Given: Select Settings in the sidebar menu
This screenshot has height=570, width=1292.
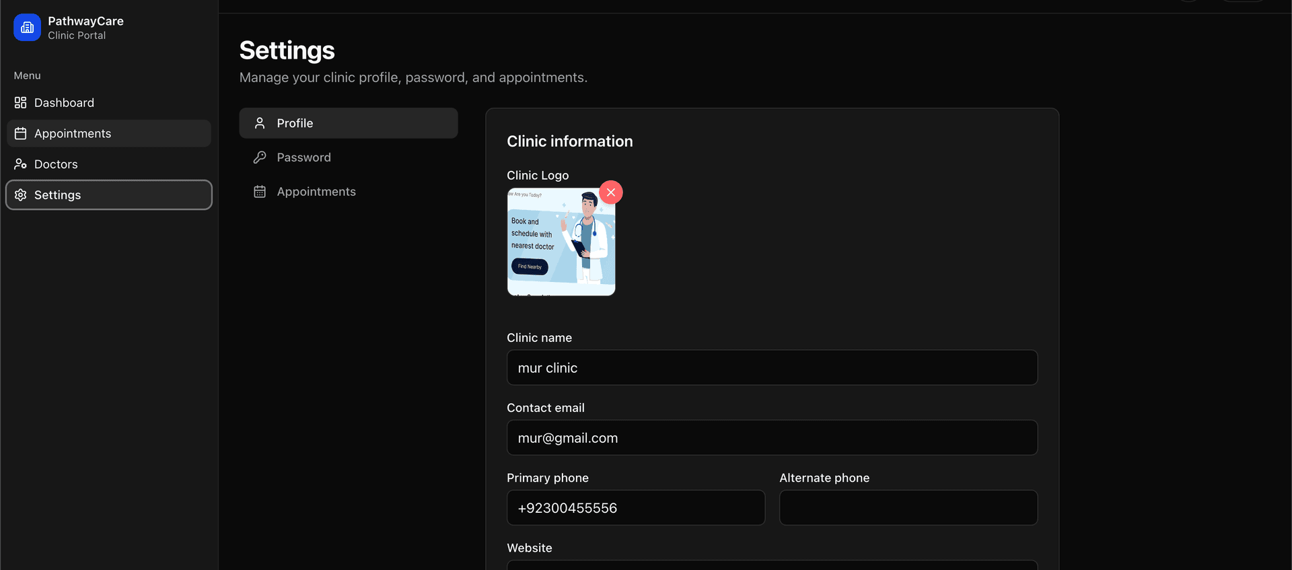Looking at the screenshot, I should tap(109, 195).
